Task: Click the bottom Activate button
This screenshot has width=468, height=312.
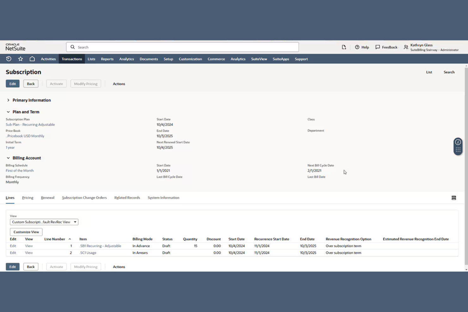Action: click(56, 267)
